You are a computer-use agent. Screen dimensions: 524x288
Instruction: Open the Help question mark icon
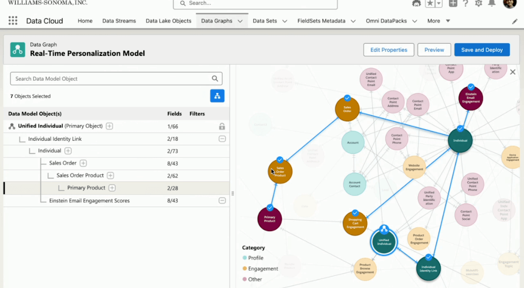point(465,3)
